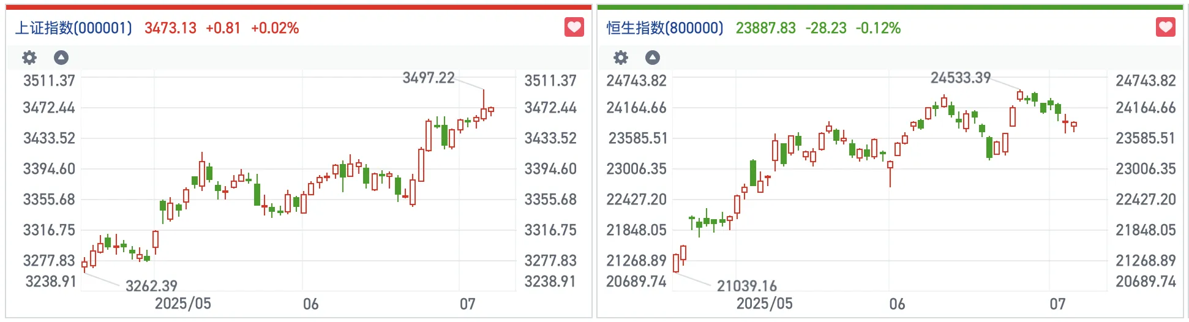Click the 24533.39 peak annotation
This screenshot has height=322, width=1189.
(960, 78)
